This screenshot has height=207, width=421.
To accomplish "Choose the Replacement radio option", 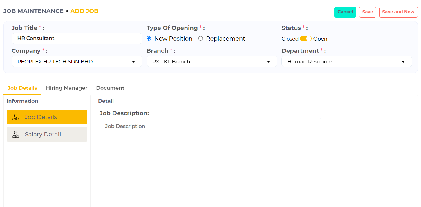I will [x=200, y=39].
